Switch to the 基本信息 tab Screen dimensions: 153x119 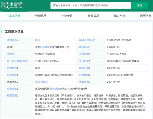coord(15,16)
